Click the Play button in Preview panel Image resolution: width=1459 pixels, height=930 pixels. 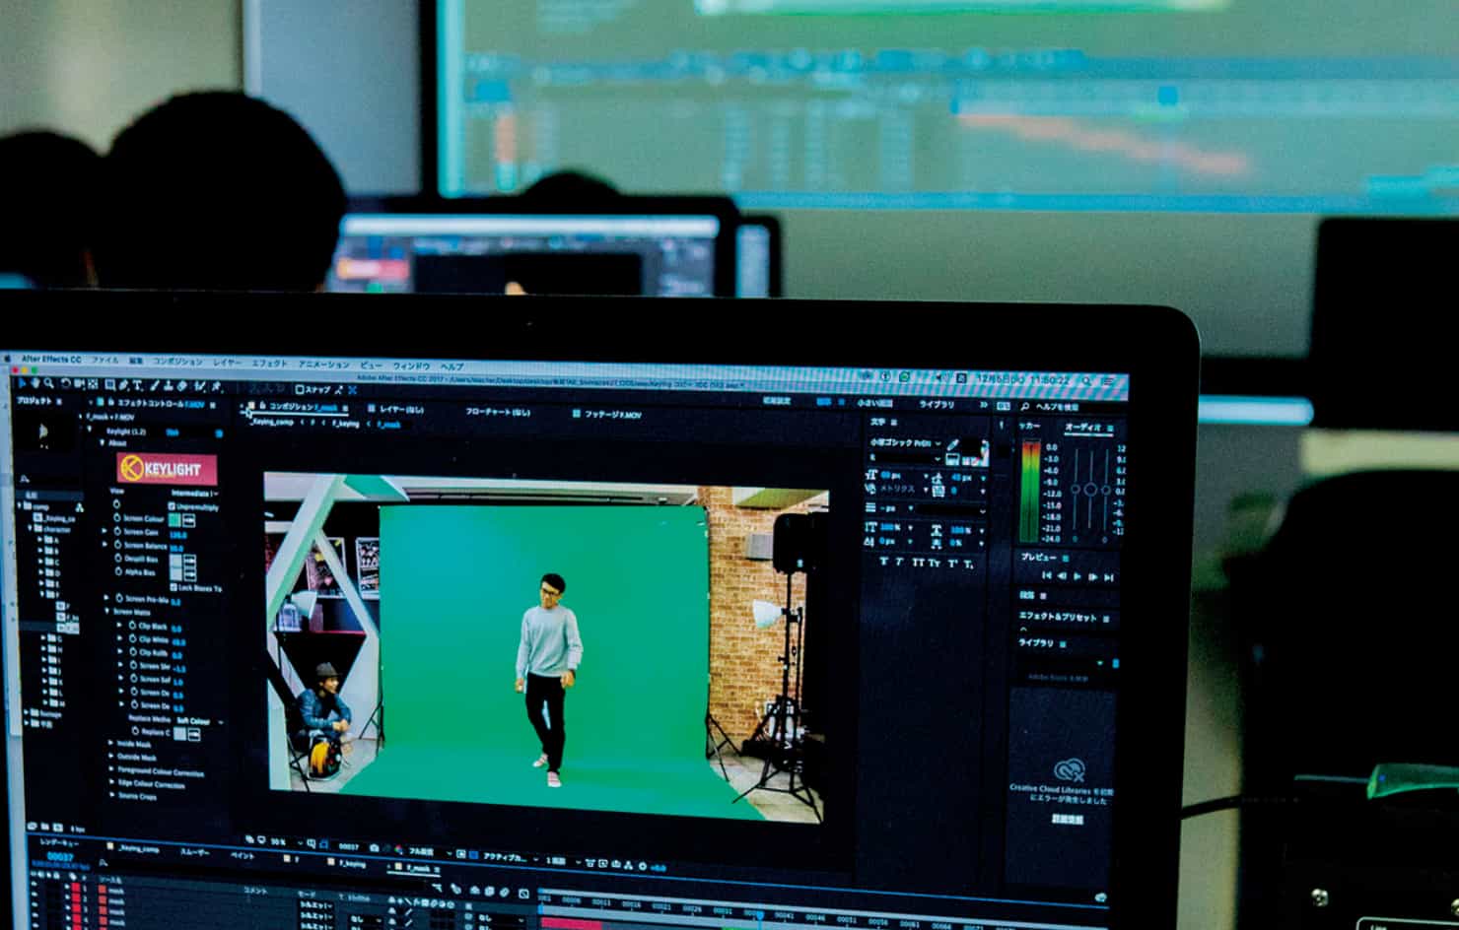click(1077, 576)
